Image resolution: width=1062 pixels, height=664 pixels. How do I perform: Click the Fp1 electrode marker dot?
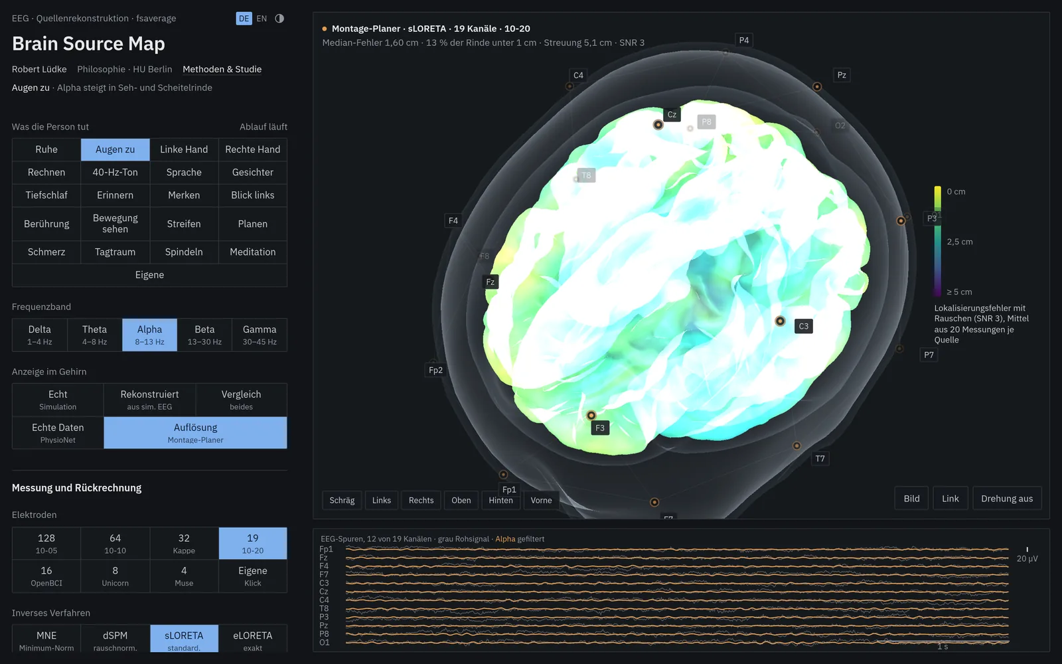(503, 475)
